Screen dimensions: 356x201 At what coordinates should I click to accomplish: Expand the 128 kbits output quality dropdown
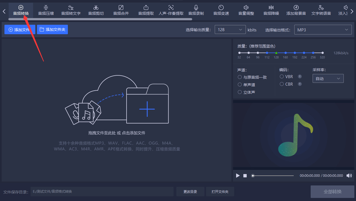coord(230,30)
